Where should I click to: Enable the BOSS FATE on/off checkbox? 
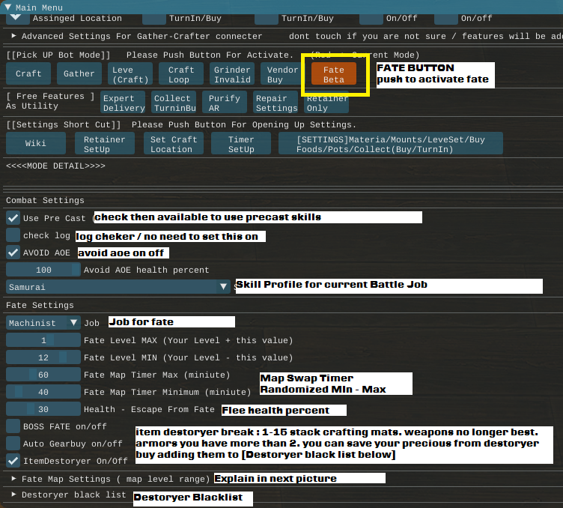(x=13, y=426)
